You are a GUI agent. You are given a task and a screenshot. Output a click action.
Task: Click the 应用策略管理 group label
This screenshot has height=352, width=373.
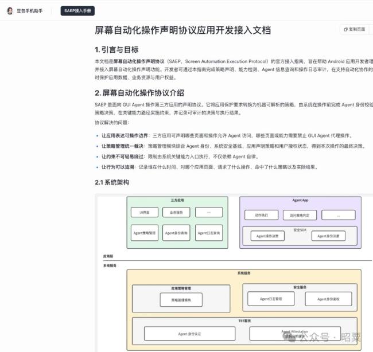point(181,288)
